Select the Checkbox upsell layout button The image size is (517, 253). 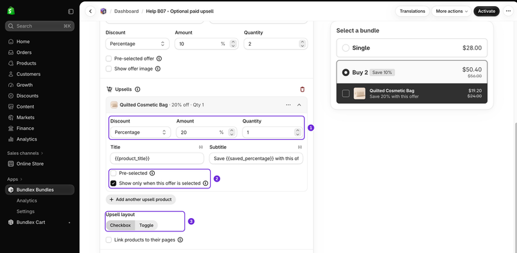coord(120,225)
